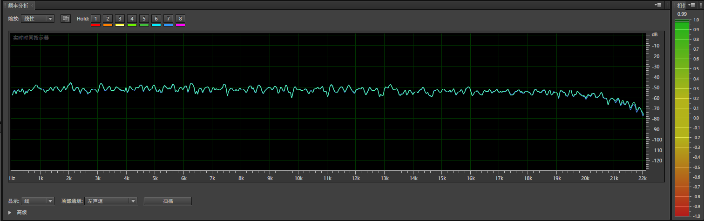Click the 扫描 scan button

click(x=168, y=201)
